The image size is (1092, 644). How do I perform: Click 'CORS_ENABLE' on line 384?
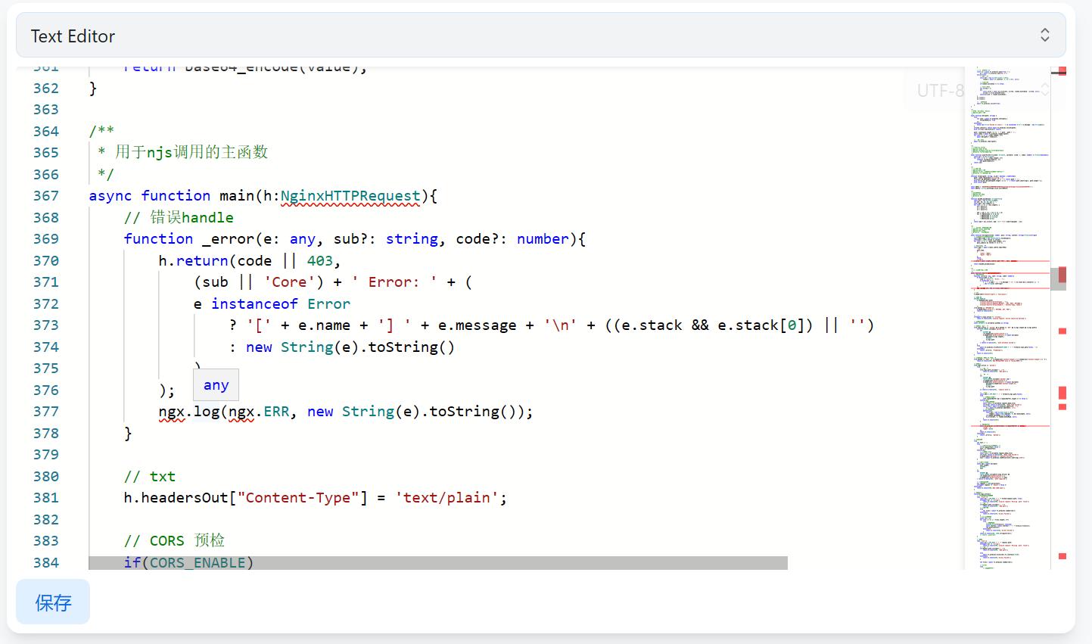[198, 562]
